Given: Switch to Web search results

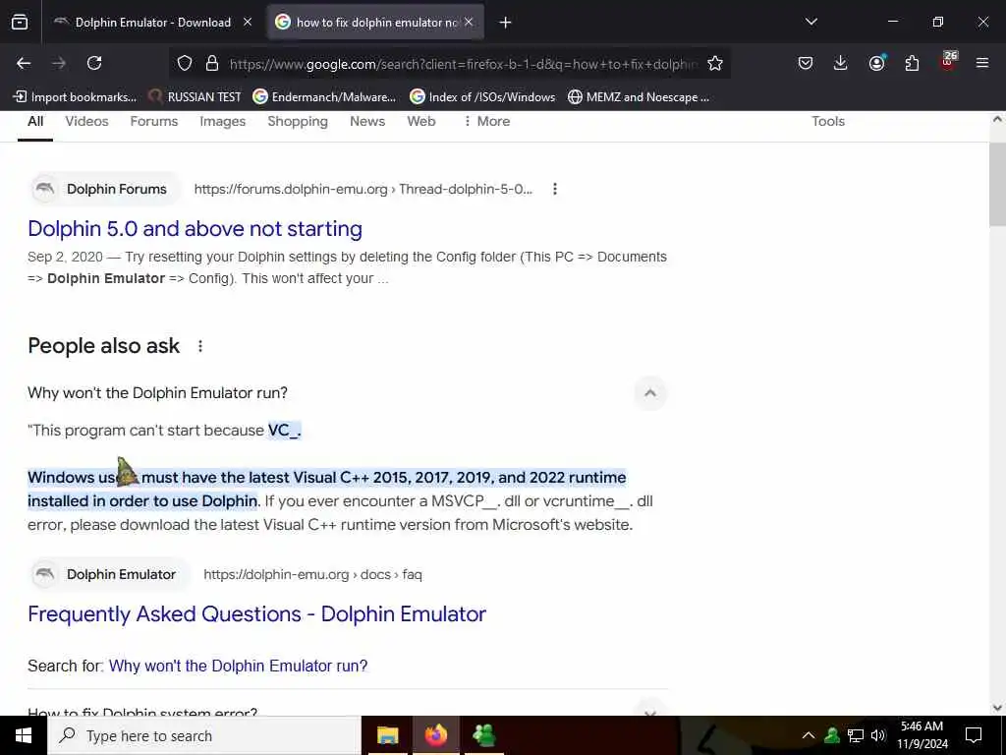Looking at the screenshot, I should [420, 121].
